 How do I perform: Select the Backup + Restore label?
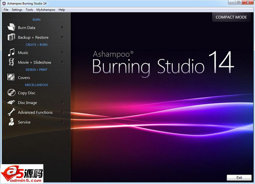(33, 37)
